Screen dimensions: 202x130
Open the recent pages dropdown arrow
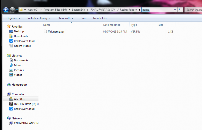click(x=17, y=10)
